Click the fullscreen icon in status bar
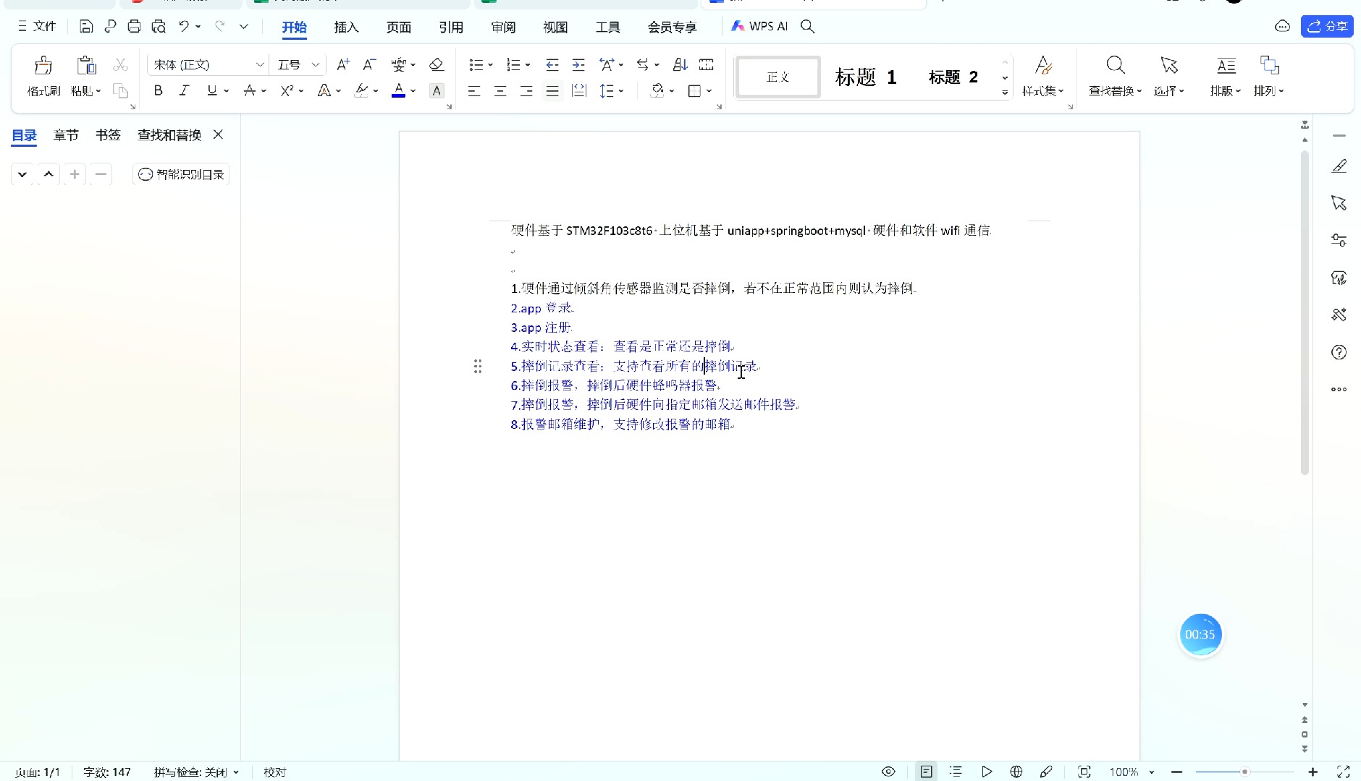This screenshot has width=1361, height=781. pos(1344,772)
